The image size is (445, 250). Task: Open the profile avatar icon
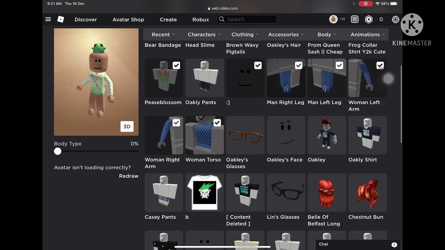pyautogui.click(x=333, y=19)
